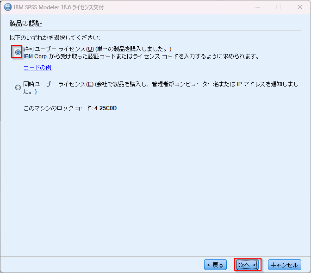This screenshot has width=311, height=273.
Task: Click the < 戻る button
Action: coord(215,265)
